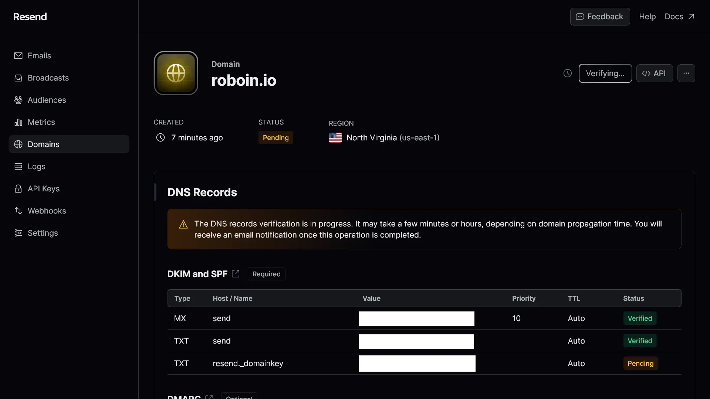Expand the DMARC optional section
Image resolution: width=710 pixels, height=399 pixels.
coord(183,397)
